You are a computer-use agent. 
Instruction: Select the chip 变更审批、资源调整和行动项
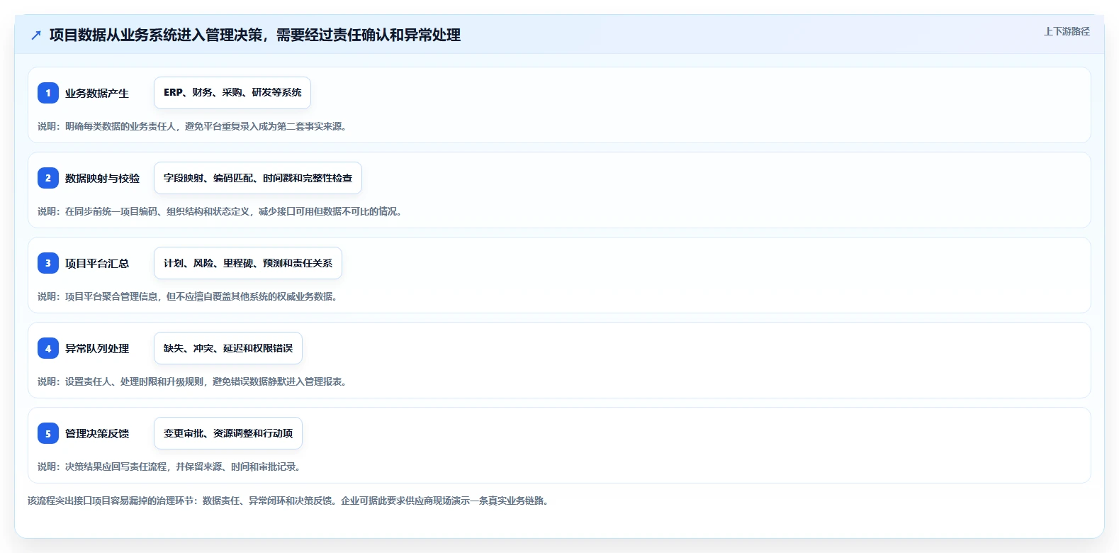(228, 433)
